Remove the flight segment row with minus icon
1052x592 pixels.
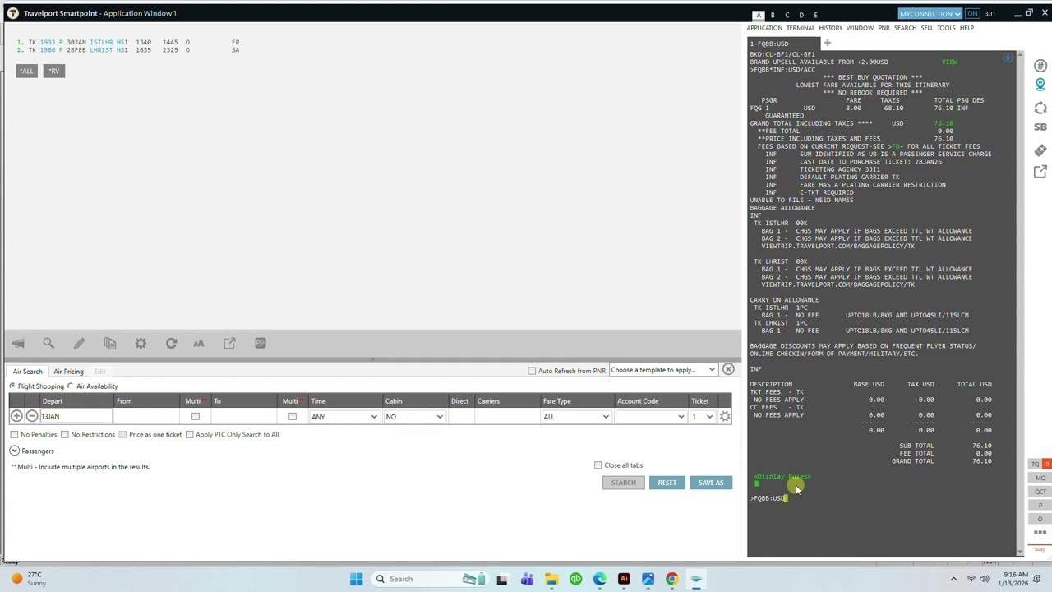32,417
